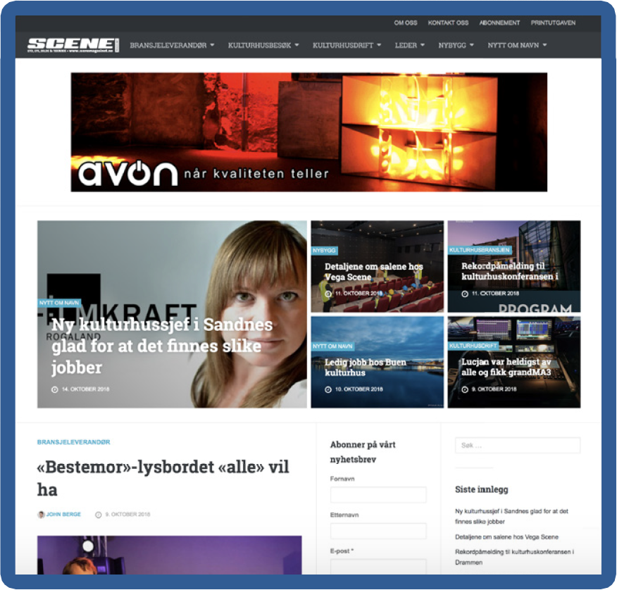Click the Kulturhusdrift tag on the grandMA3 card
The height and width of the screenshot is (590, 617).
(x=473, y=346)
